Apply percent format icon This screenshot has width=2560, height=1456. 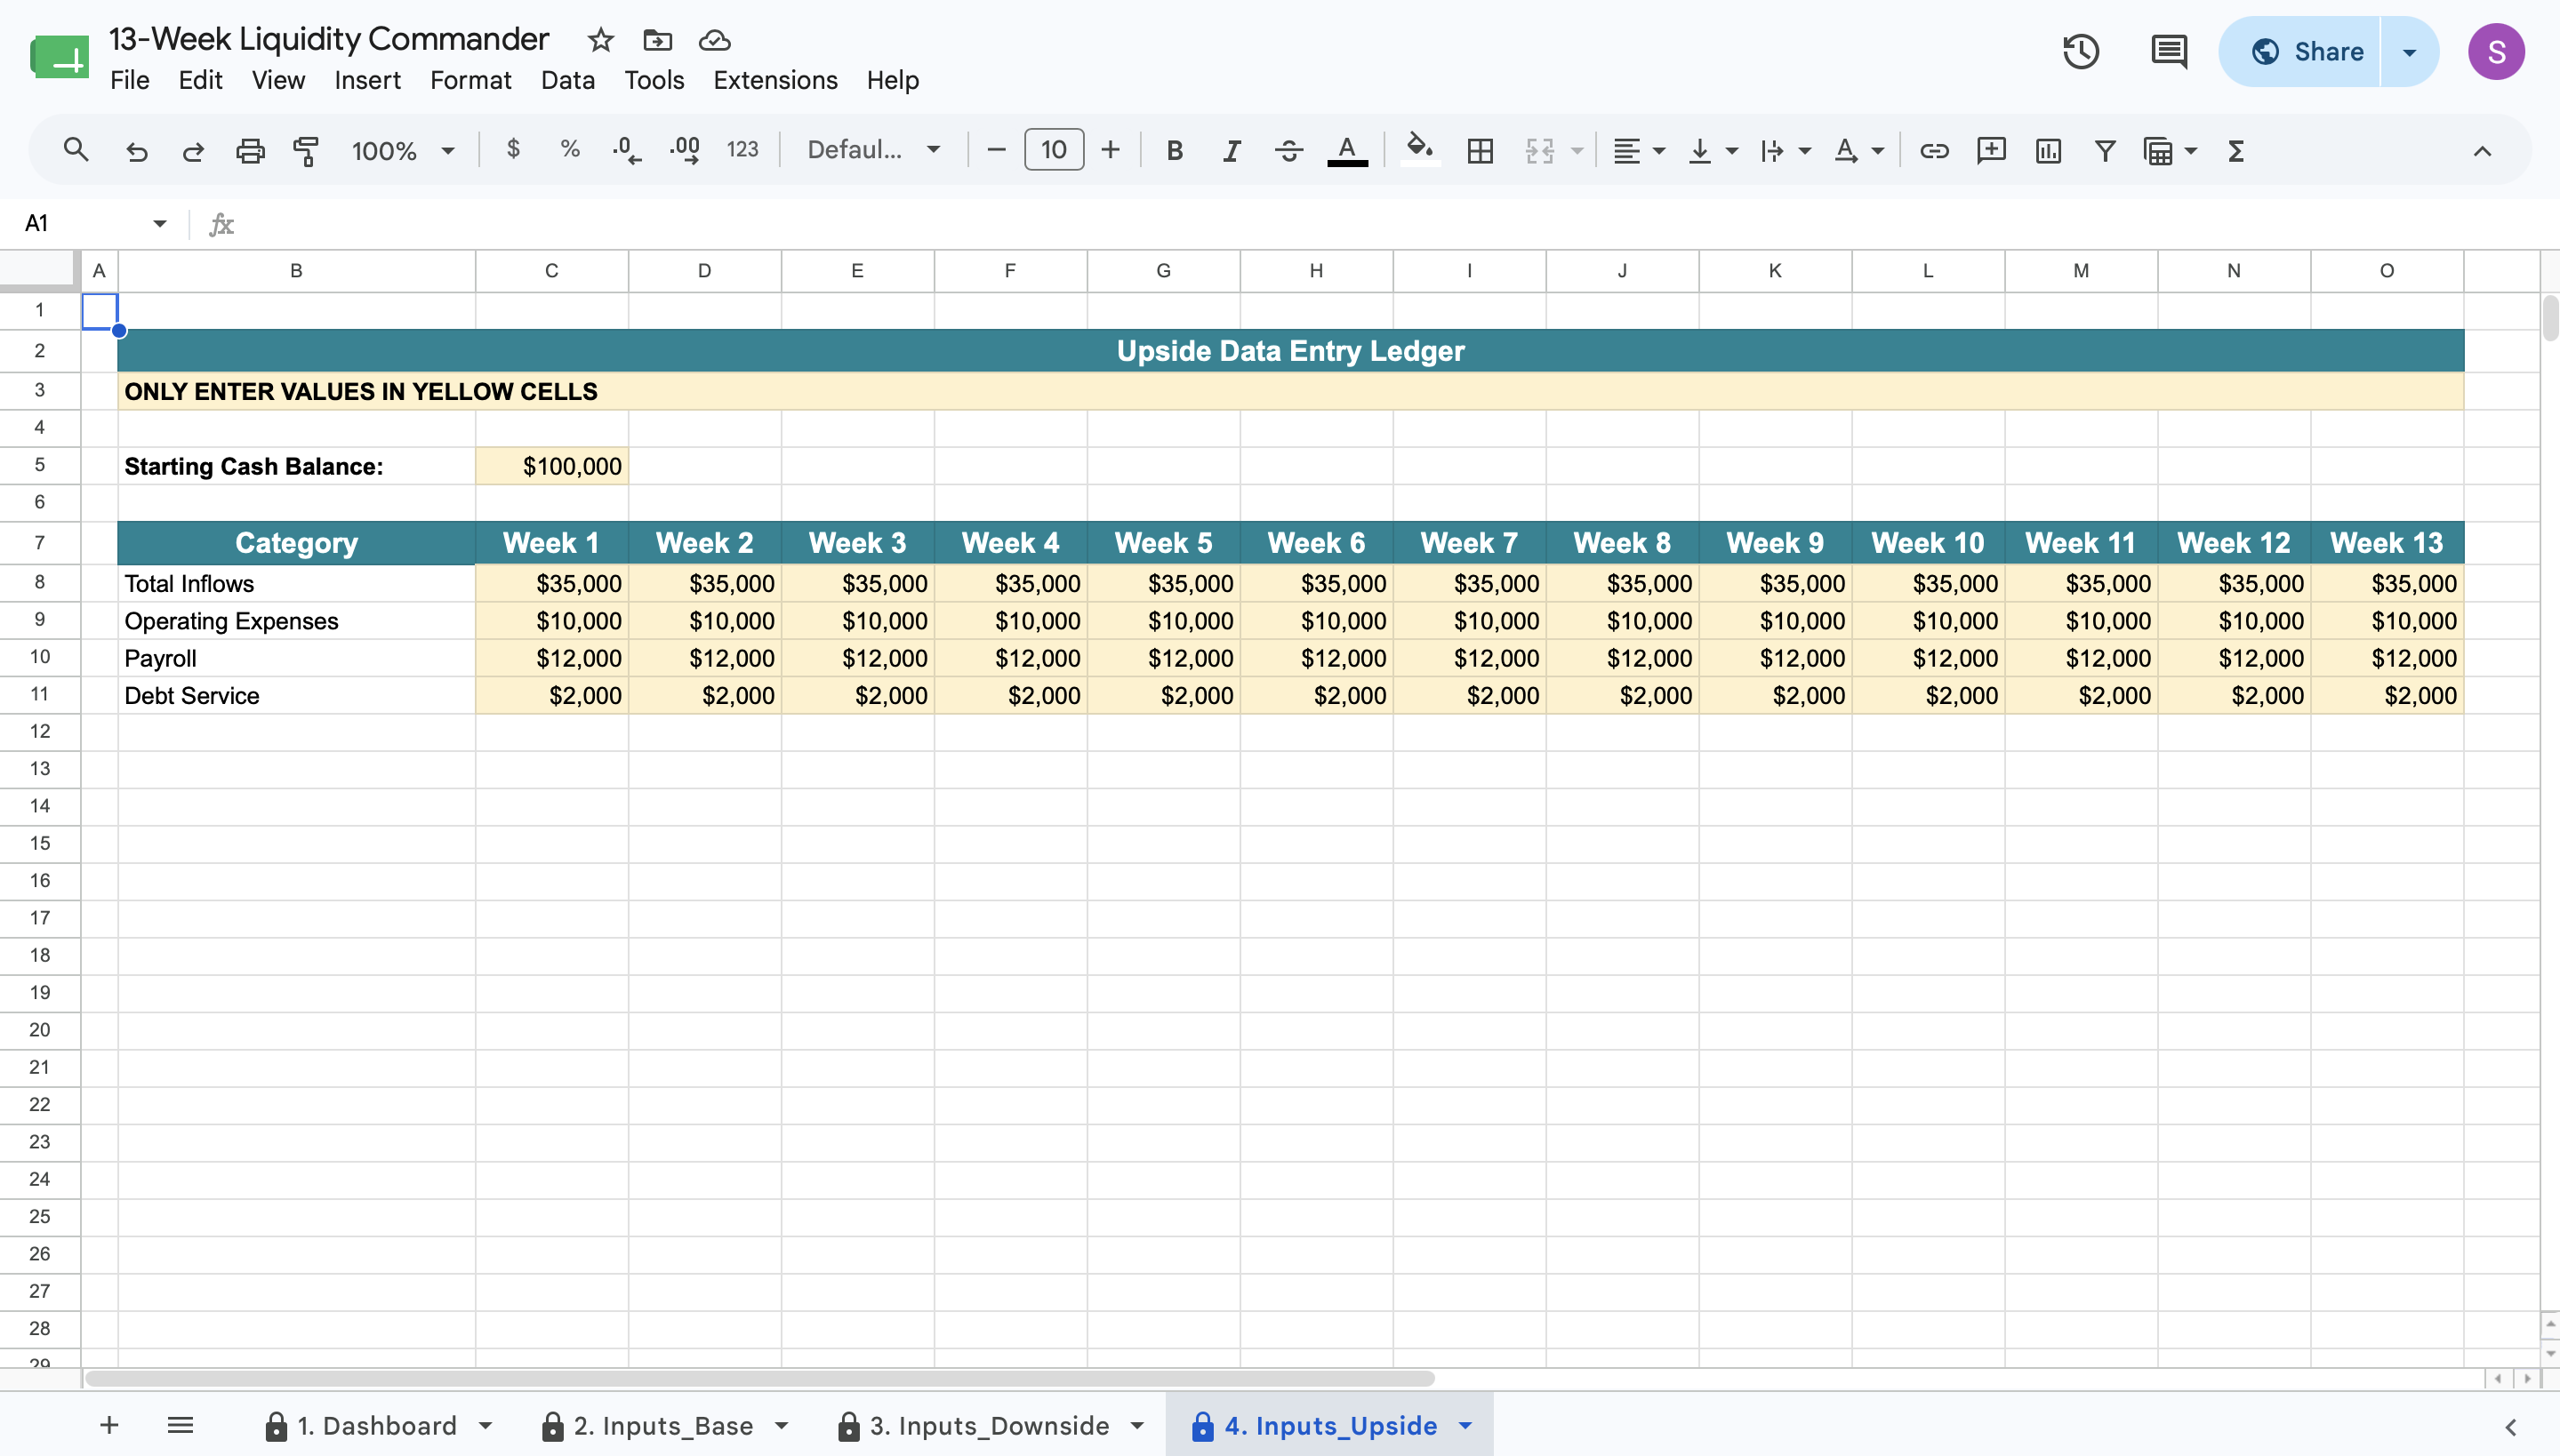tap(570, 149)
